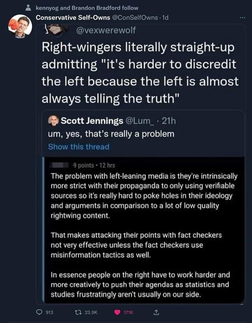Open Scott Jennings profile name
252x323 pixels.
pos(91,120)
